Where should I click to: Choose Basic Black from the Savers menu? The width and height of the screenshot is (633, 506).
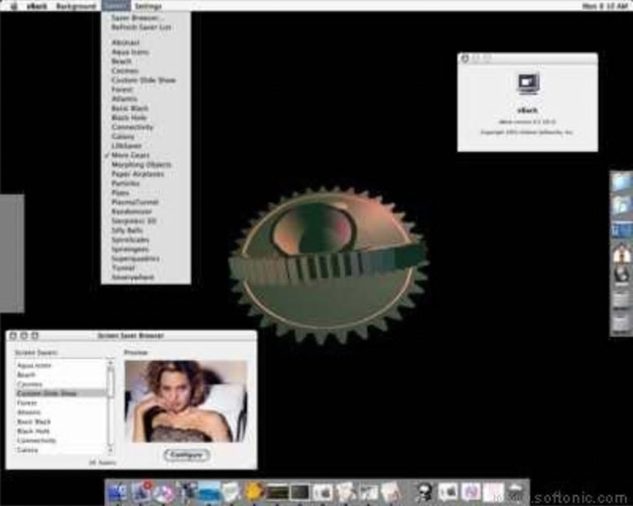(x=130, y=108)
